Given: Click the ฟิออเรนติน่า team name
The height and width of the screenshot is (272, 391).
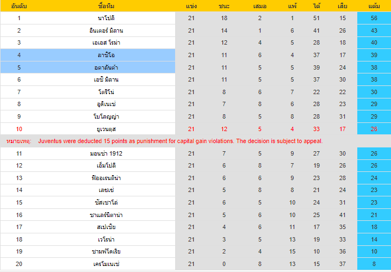Looking at the screenshot, I should click(x=106, y=178).
